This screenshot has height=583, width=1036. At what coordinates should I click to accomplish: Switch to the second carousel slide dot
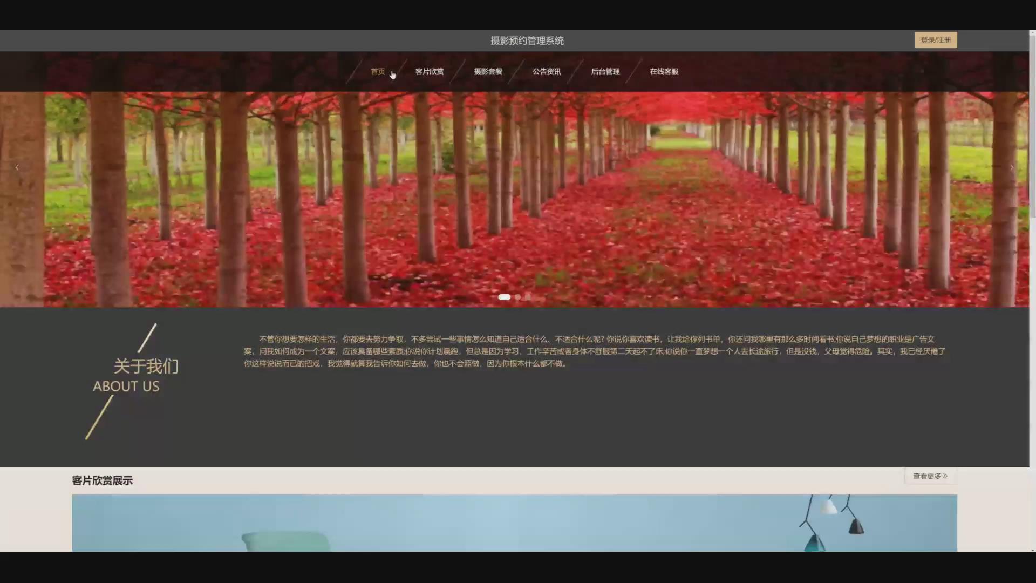pos(518,297)
